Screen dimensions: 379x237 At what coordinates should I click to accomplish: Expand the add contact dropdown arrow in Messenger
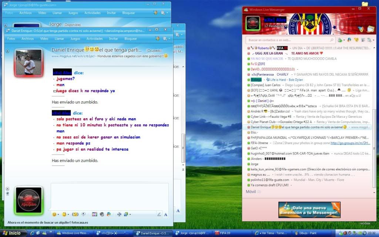click(344, 40)
